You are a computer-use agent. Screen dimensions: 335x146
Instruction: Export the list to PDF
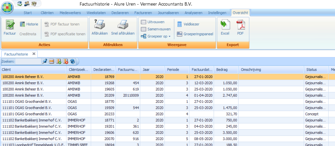coord(240,26)
